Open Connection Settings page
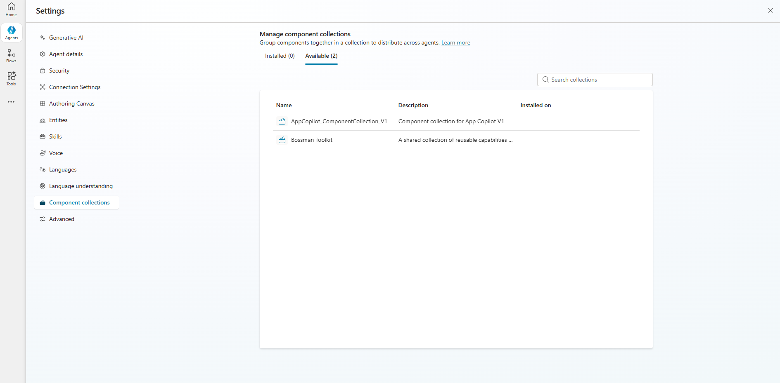Viewport: 780px width, 383px height. point(75,87)
